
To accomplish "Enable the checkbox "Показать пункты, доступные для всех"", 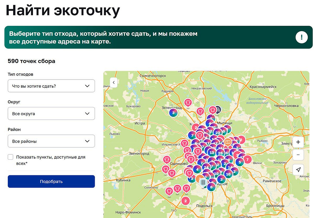I will tap(10, 157).
